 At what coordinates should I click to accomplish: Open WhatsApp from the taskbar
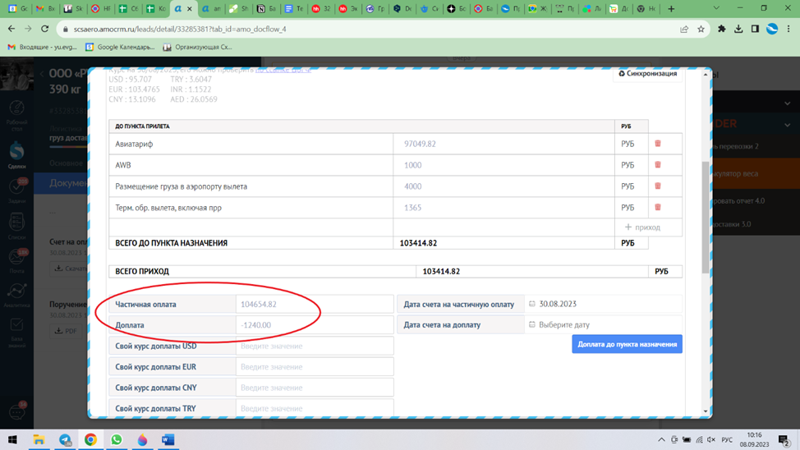tap(117, 440)
